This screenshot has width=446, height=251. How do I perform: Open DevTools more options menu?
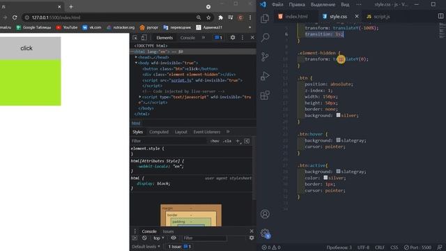coord(243,37)
